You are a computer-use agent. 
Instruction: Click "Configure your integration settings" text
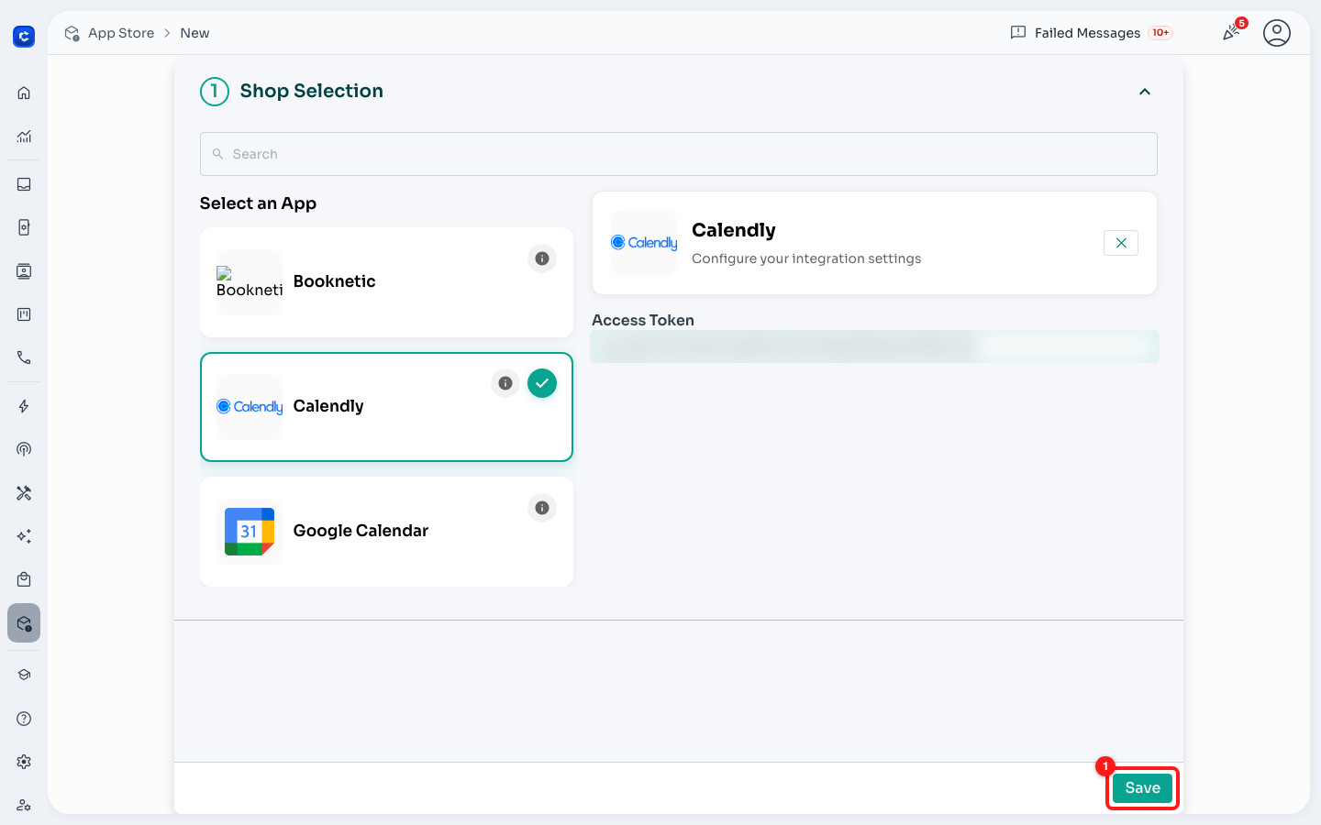tap(806, 258)
